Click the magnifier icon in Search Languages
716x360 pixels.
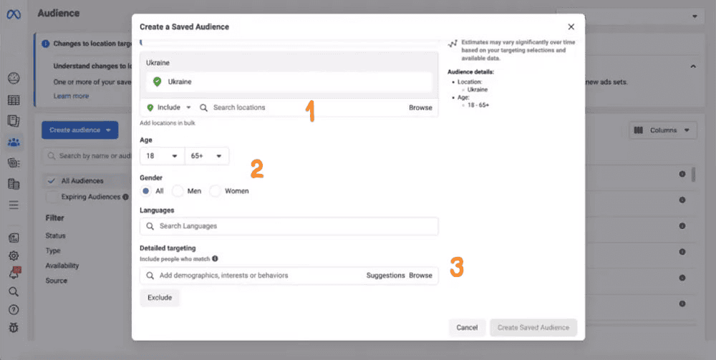pyautogui.click(x=150, y=226)
